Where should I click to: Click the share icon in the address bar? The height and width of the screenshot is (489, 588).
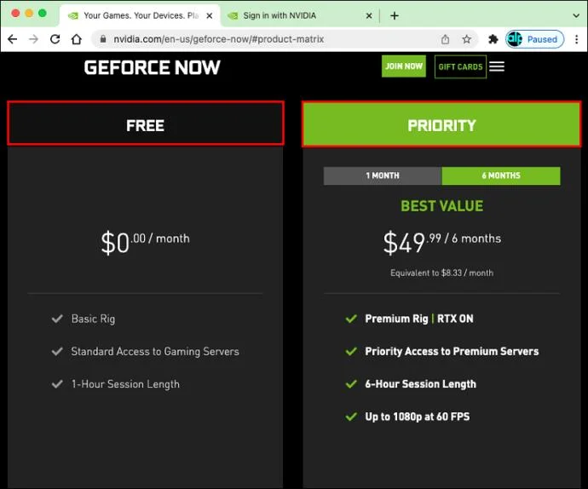point(445,39)
